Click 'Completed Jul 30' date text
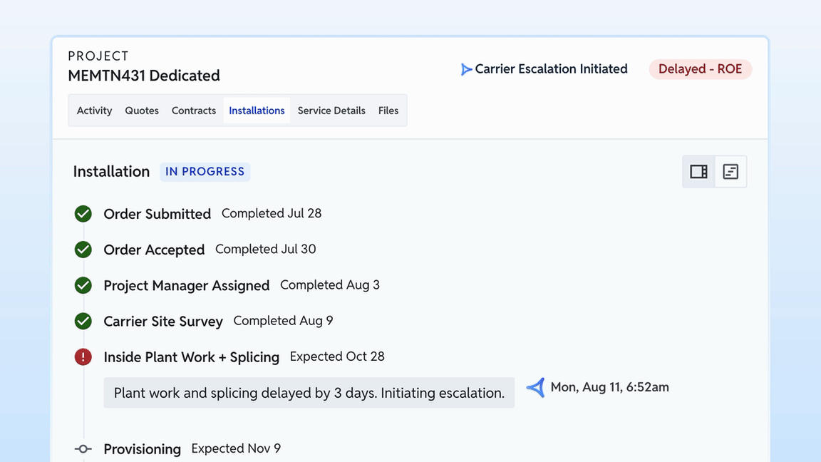The image size is (821, 462). point(265,249)
